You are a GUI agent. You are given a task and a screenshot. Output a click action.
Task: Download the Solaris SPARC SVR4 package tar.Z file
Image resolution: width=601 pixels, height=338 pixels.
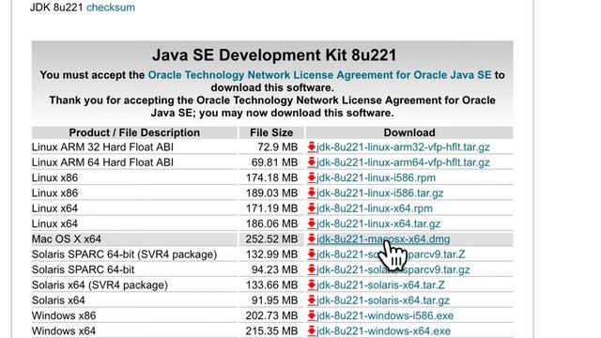[391, 254]
